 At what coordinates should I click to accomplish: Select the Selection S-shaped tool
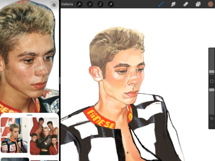point(100,4)
